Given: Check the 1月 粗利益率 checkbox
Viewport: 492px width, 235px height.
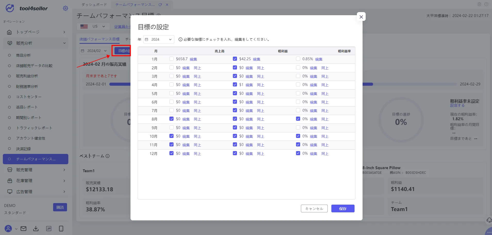Looking at the screenshot, I should point(298,59).
